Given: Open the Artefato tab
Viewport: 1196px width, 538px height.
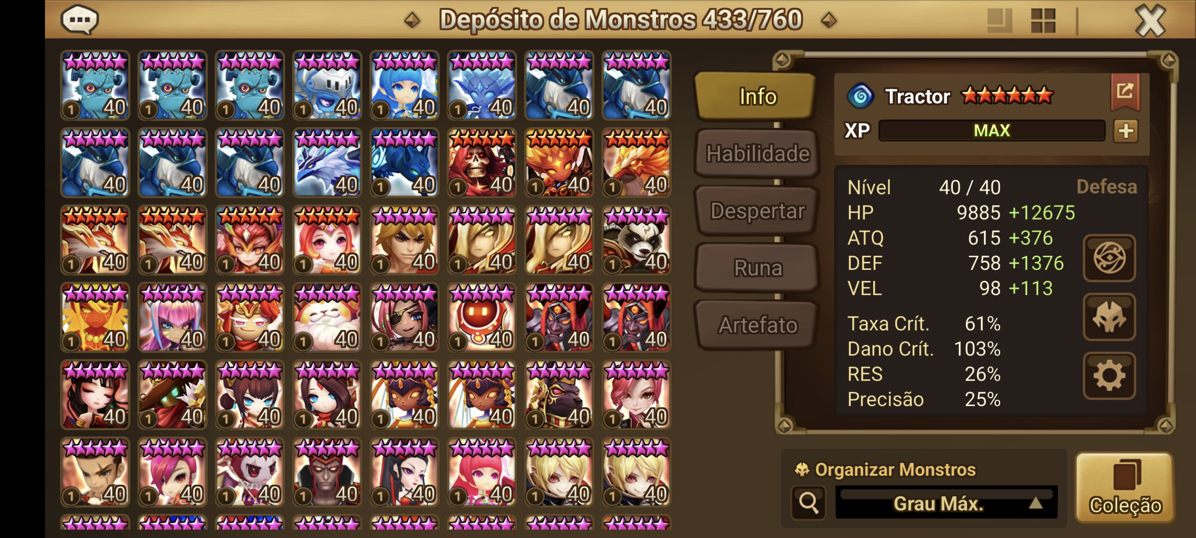Looking at the screenshot, I should [757, 325].
